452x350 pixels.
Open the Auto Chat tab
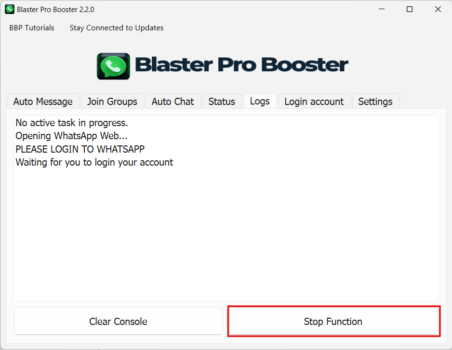tap(173, 102)
